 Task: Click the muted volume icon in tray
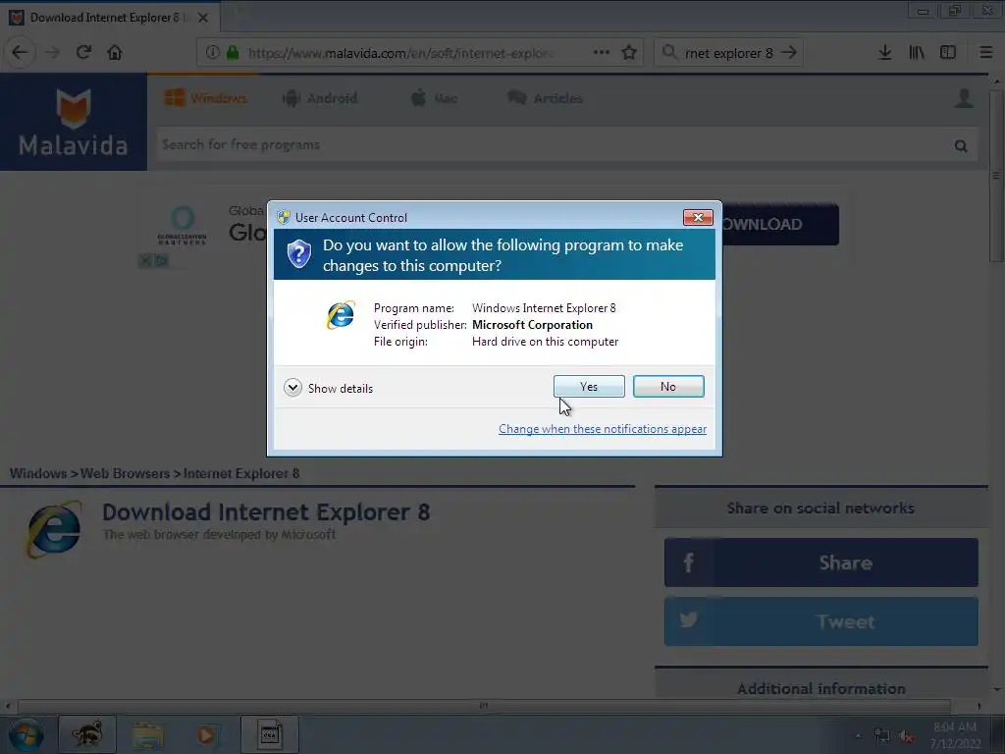906,736
